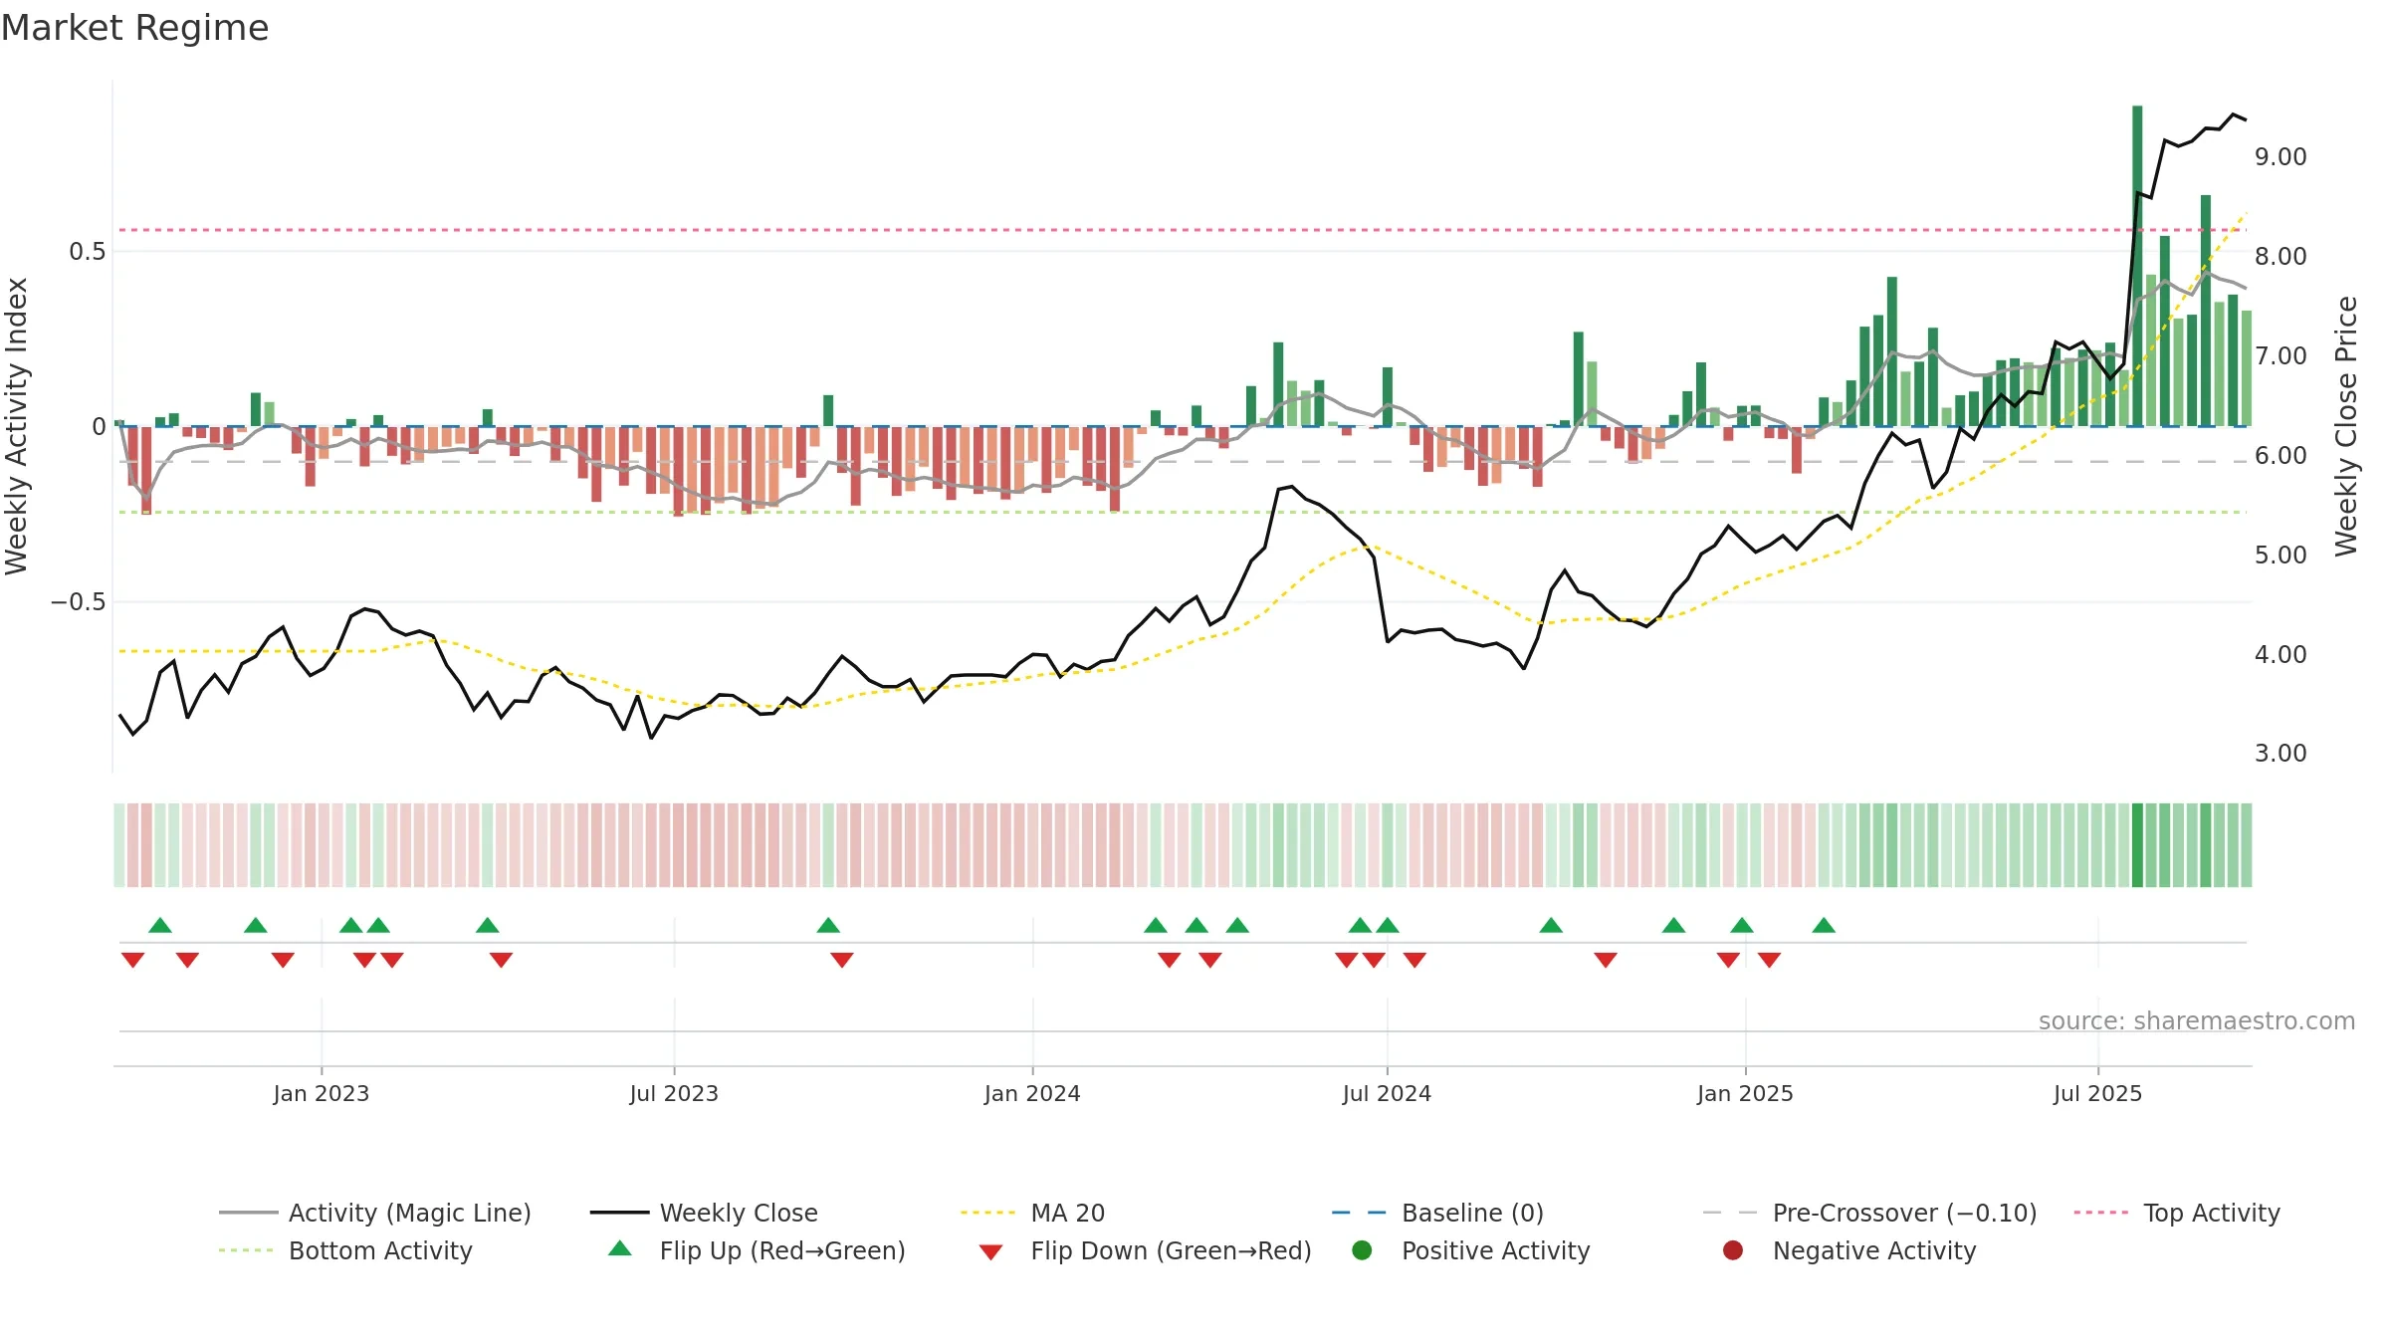The image size is (2389, 1344).
Task: Click the Jan 2023 x-axis label
Action: pyautogui.click(x=322, y=1093)
